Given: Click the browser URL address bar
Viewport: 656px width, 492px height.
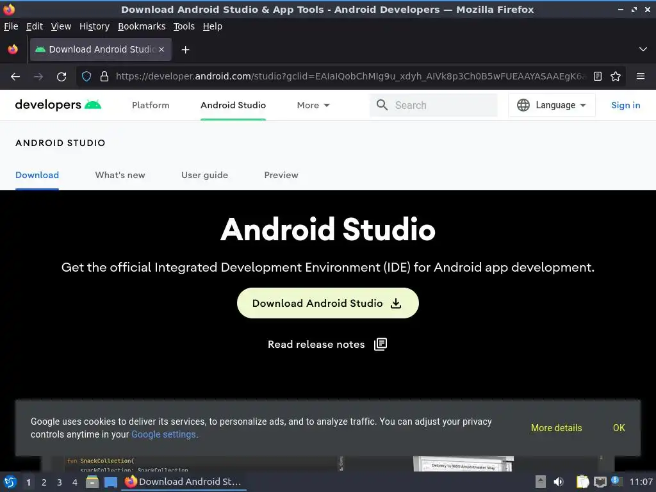Looking at the screenshot, I should point(350,77).
